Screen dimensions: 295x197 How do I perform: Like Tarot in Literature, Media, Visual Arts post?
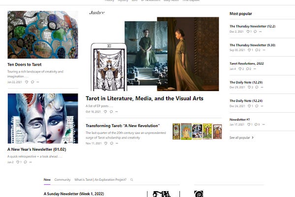(105, 112)
